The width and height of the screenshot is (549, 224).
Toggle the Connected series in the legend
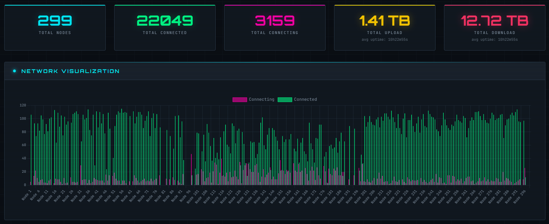click(x=297, y=99)
